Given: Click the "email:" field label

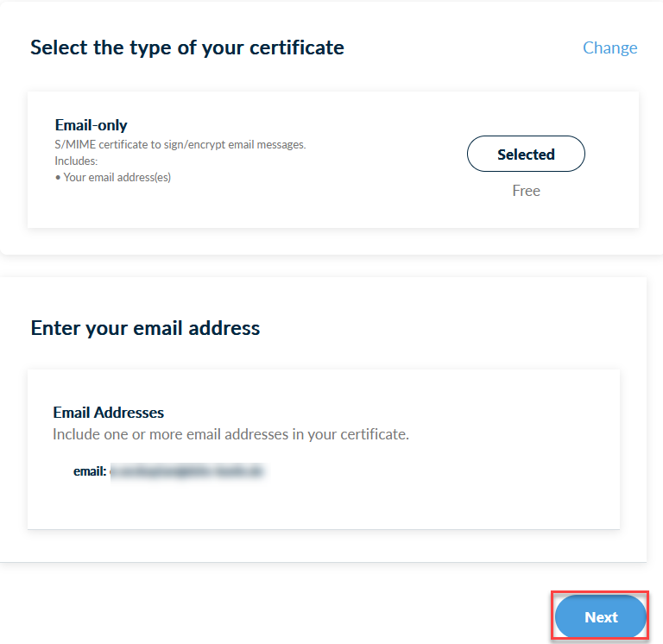Looking at the screenshot, I should click(x=90, y=471).
